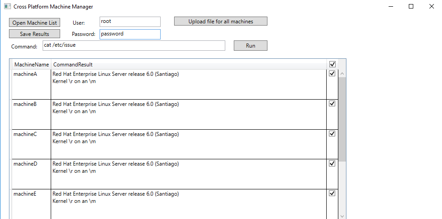442x219 pixels.
Task: Click the Open Machine List button
Action: pos(35,23)
